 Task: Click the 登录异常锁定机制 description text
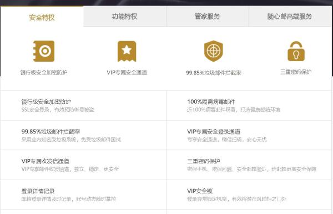click(x=236, y=199)
